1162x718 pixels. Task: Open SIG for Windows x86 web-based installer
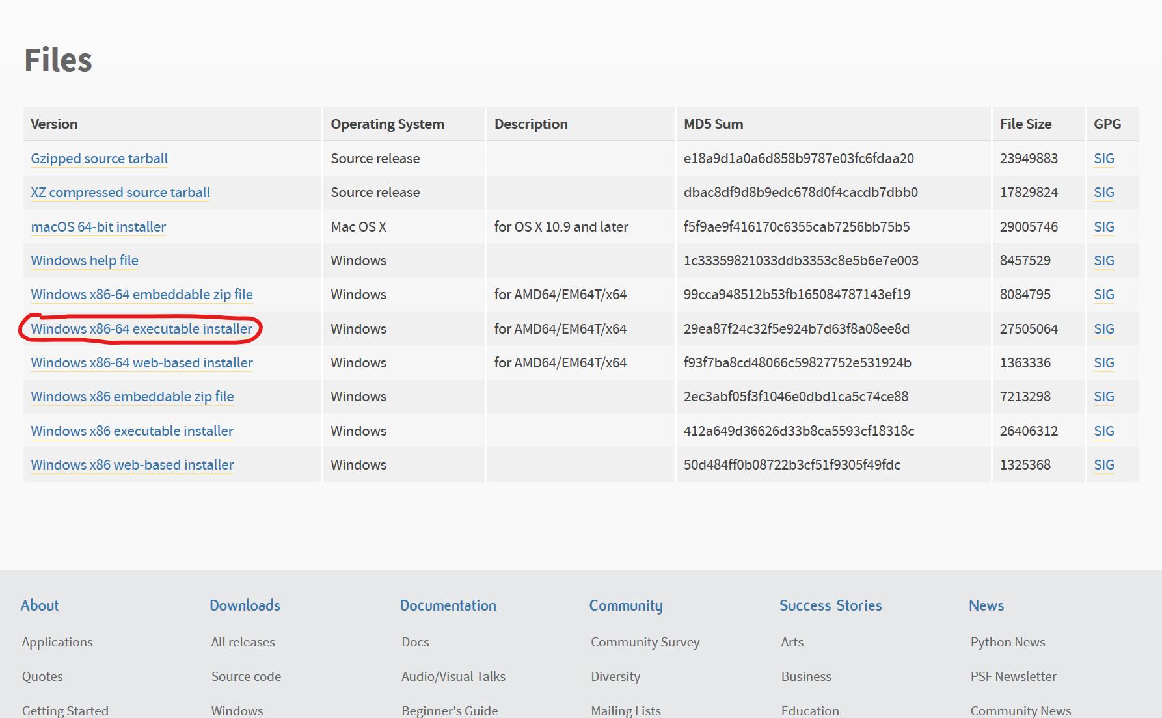pos(1104,465)
